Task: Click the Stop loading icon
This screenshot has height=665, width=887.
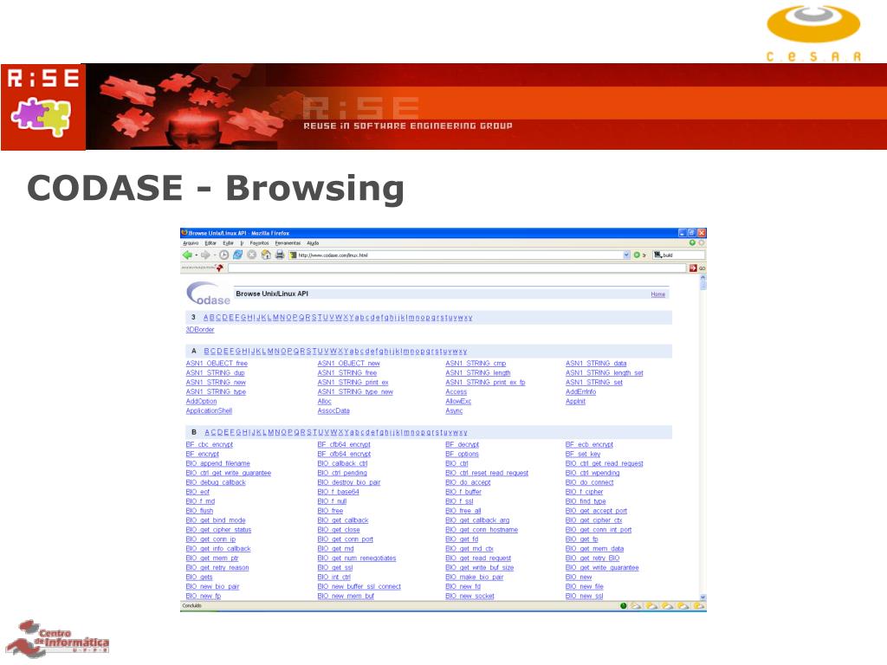Action: [x=252, y=255]
